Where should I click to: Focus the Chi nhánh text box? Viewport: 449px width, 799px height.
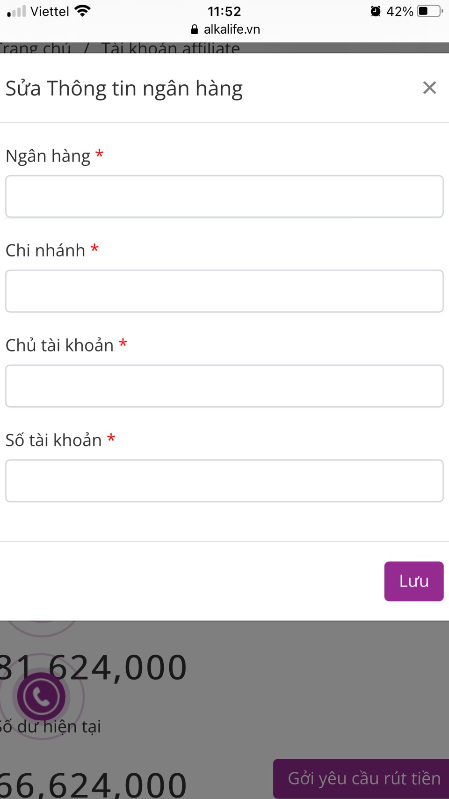[x=224, y=291]
